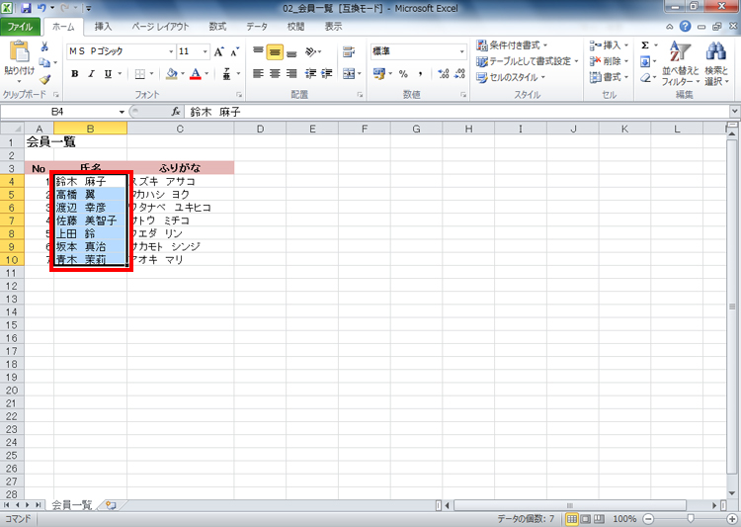This screenshot has width=741, height=527.
Task: Cut selection with scissors icon
Action: tap(44, 46)
